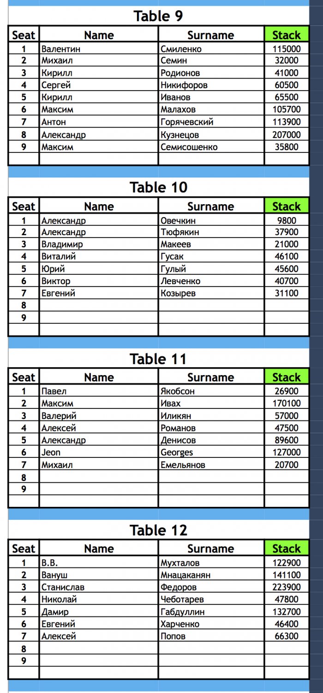Viewport: 323px width, 693px height.
Task: Select the Name header in Table 11
Action: click(99, 377)
